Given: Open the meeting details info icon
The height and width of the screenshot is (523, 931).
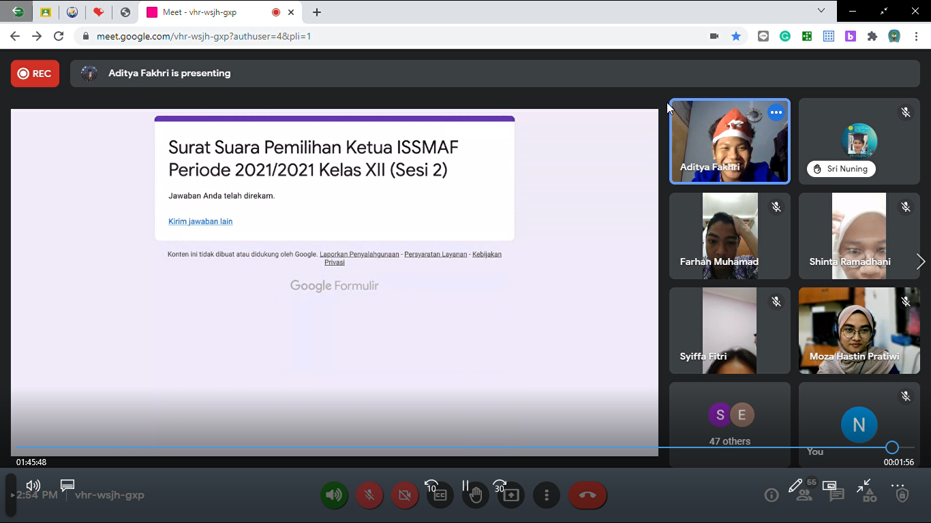Looking at the screenshot, I should 772,495.
